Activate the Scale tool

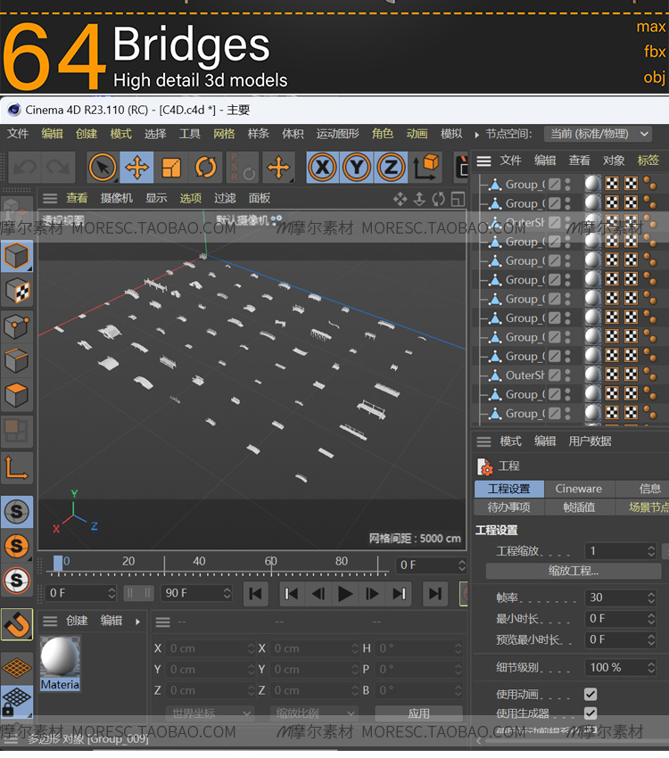pos(171,168)
